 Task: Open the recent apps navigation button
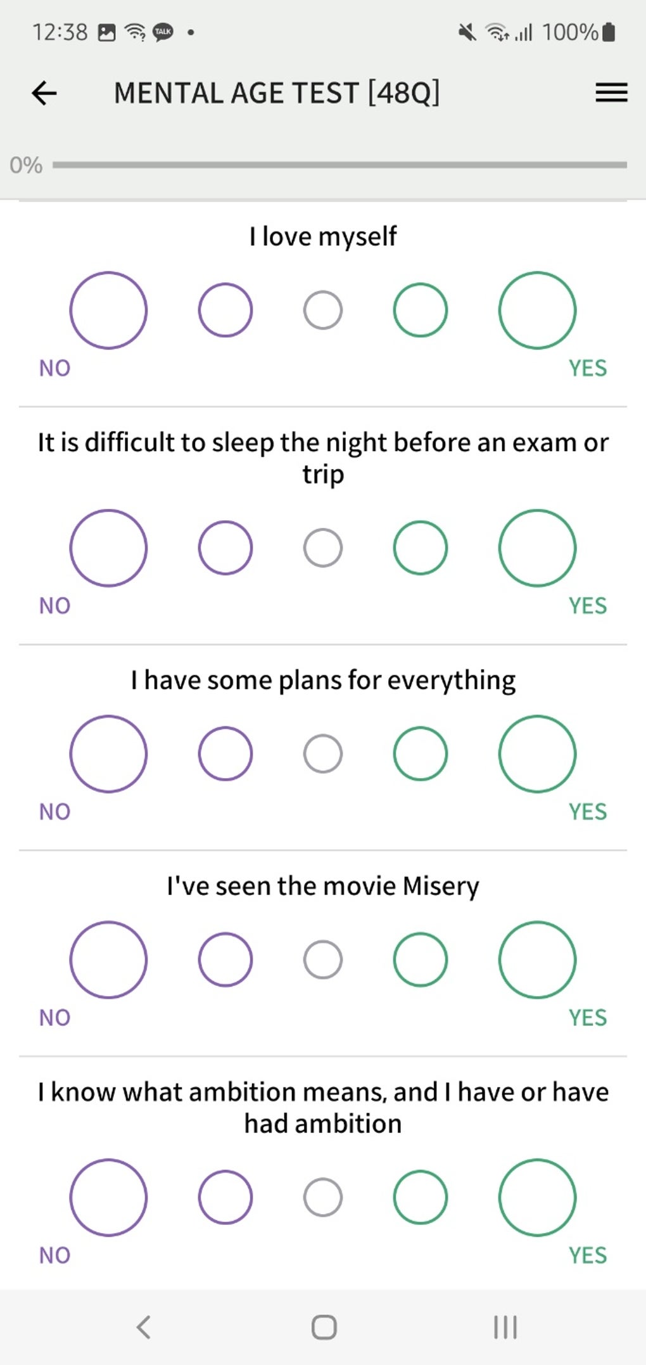505,1326
